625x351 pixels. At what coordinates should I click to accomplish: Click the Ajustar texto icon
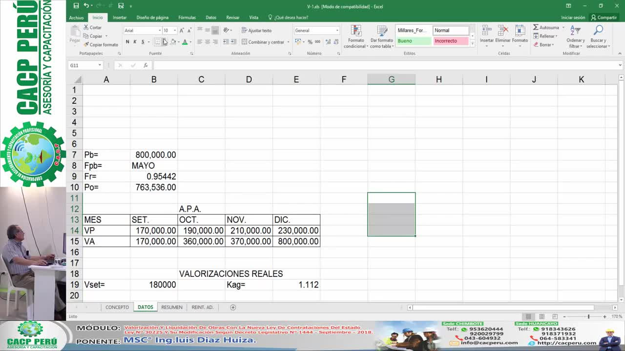(x=244, y=30)
